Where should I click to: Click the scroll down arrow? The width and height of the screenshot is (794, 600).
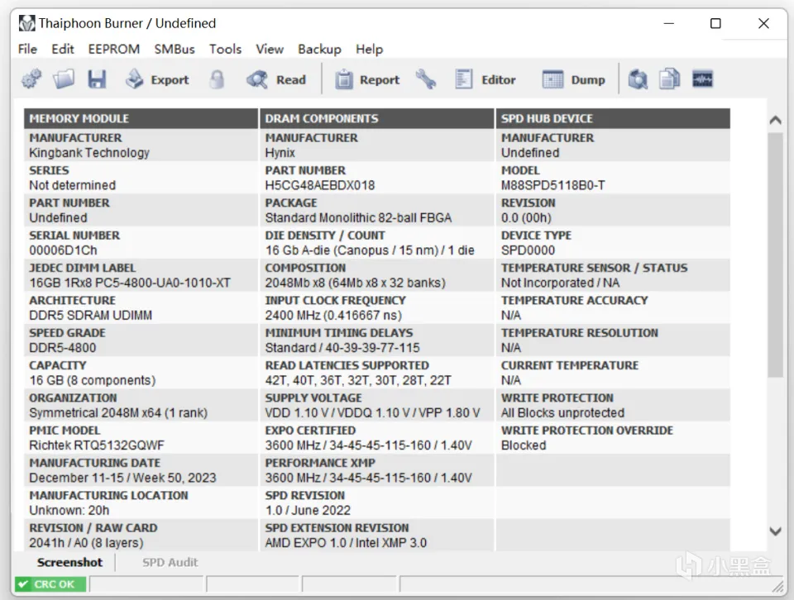(775, 531)
